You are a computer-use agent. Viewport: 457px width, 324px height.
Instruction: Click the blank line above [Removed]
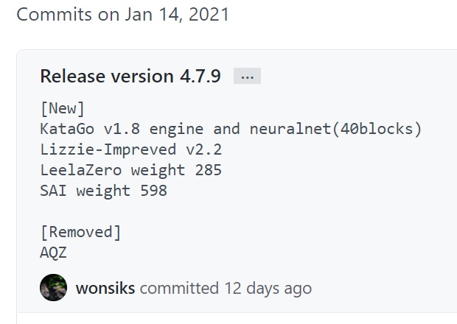(116, 211)
